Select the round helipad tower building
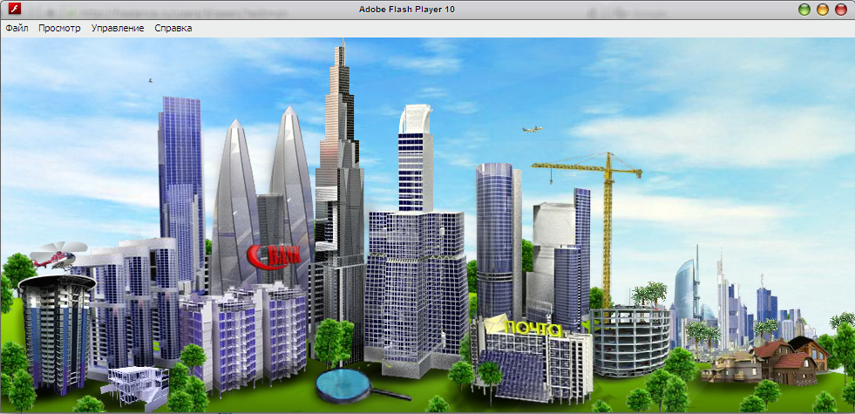Viewport: 855px width, 414px height. click(57, 333)
